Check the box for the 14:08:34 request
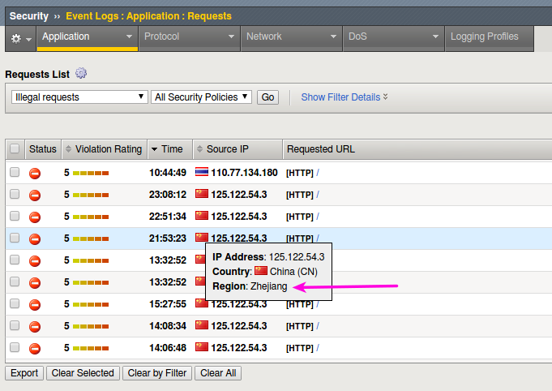The width and height of the screenshot is (552, 391). (15, 325)
